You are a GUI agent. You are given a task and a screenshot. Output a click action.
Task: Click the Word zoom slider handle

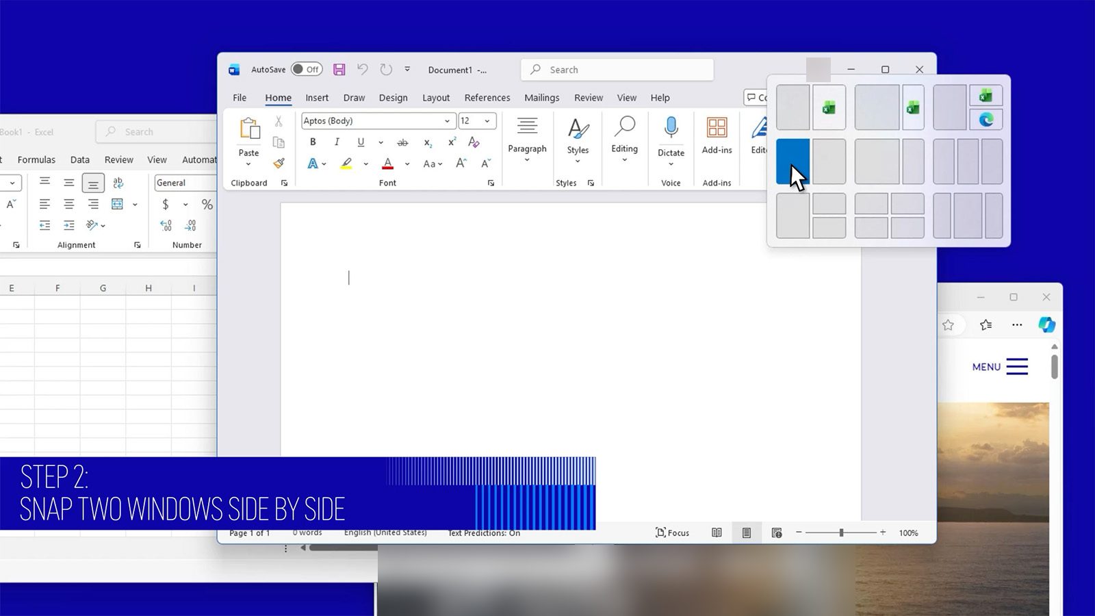point(841,532)
